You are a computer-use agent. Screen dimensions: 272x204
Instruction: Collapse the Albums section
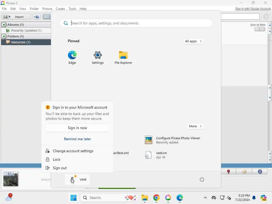pyautogui.click(x=4, y=25)
